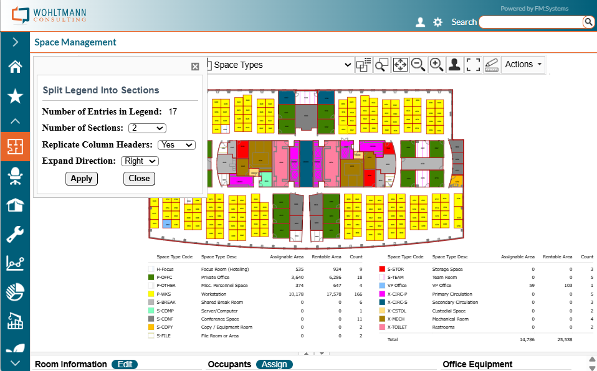
Task: Select the ruler measure tool icon
Action: tap(491, 65)
